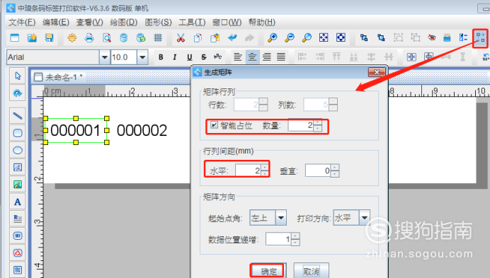Open the 文件(F) menu
The height and width of the screenshot is (278, 490).
pyautogui.click(x=22, y=22)
